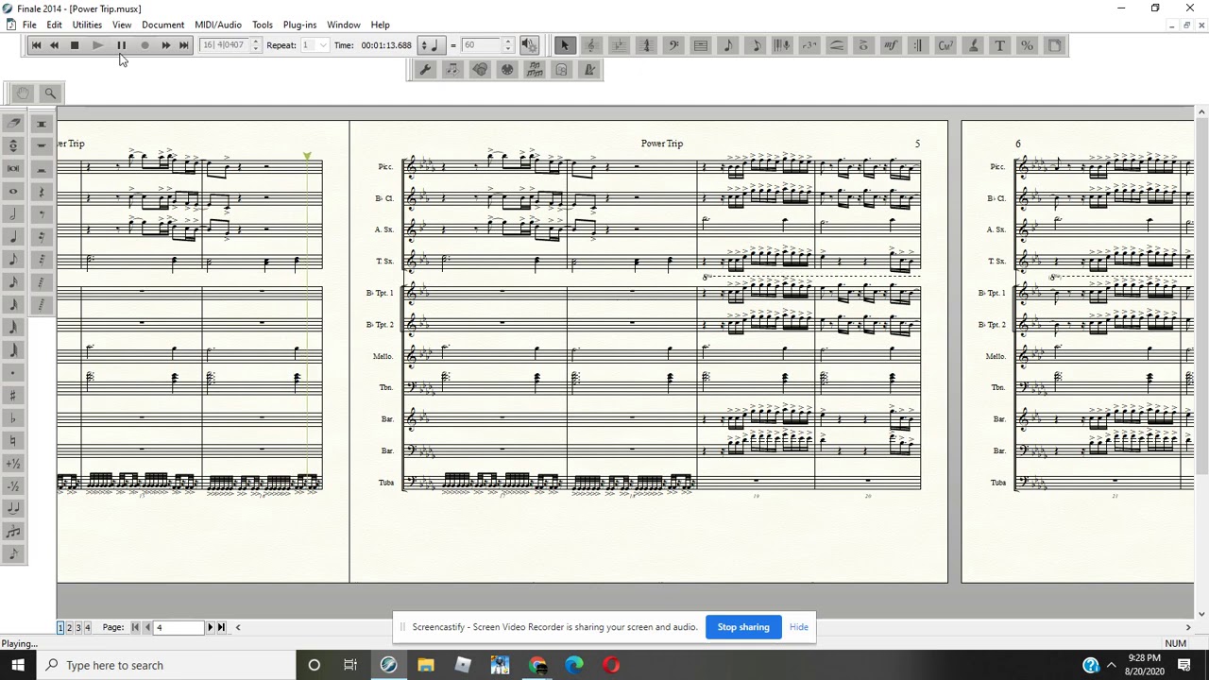Screen dimensions: 1209x680
Task: Open File Explorer from taskbar
Action: point(426,665)
